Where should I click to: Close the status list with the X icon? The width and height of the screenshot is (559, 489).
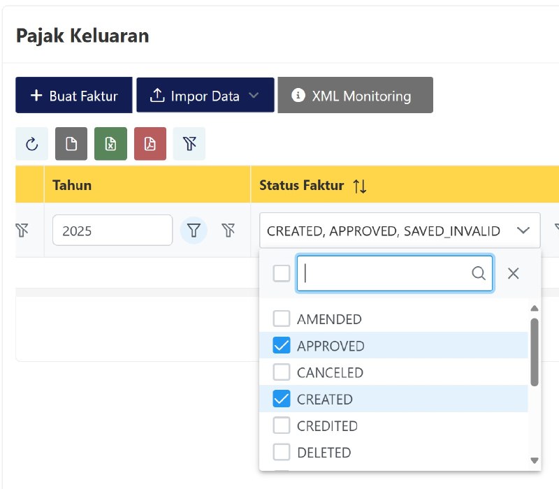514,273
